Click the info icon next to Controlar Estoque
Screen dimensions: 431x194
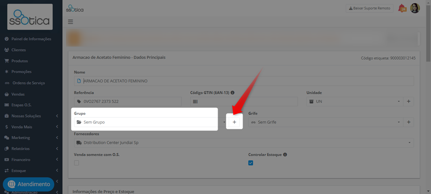(285, 155)
